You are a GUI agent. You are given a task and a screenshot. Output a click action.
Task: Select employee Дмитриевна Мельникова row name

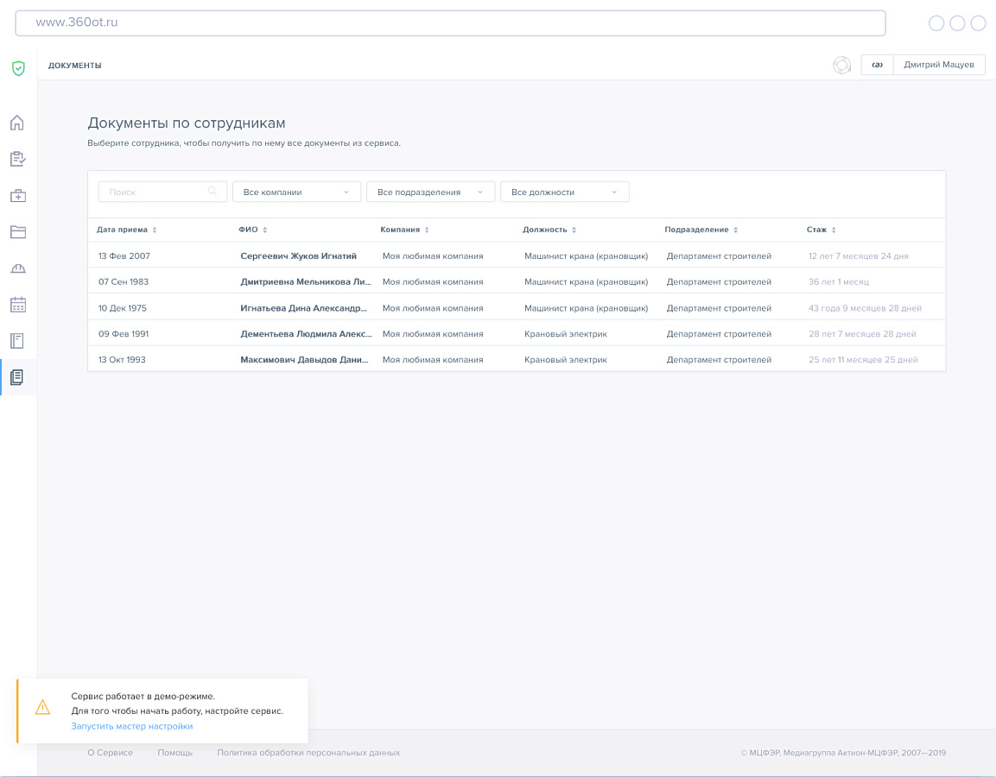(306, 281)
